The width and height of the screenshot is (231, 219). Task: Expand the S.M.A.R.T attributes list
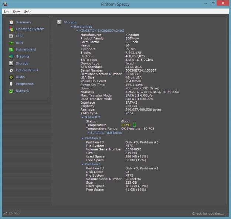[x=88, y=133]
